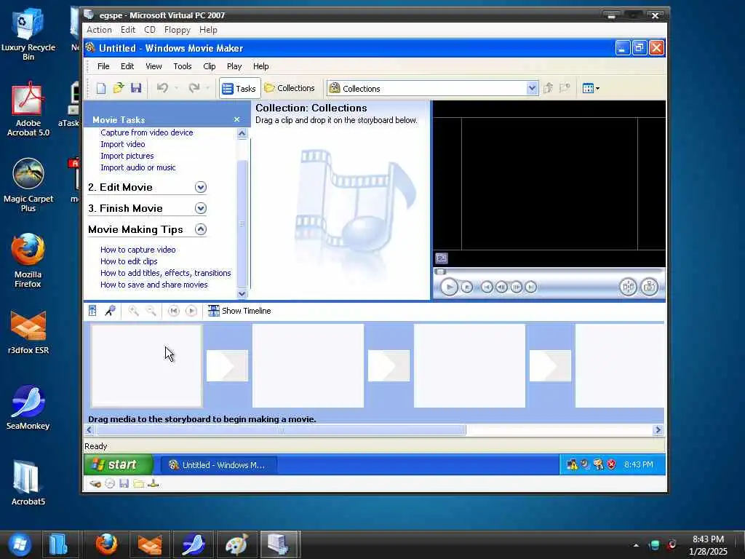Click the preview seek bar slider
Image resolution: width=745 pixels, height=559 pixels.
click(x=441, y=272)
